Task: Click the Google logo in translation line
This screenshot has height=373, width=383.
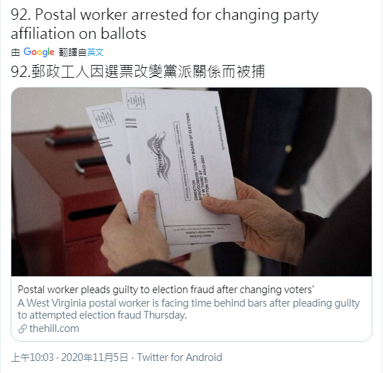Action: [39, 52]
